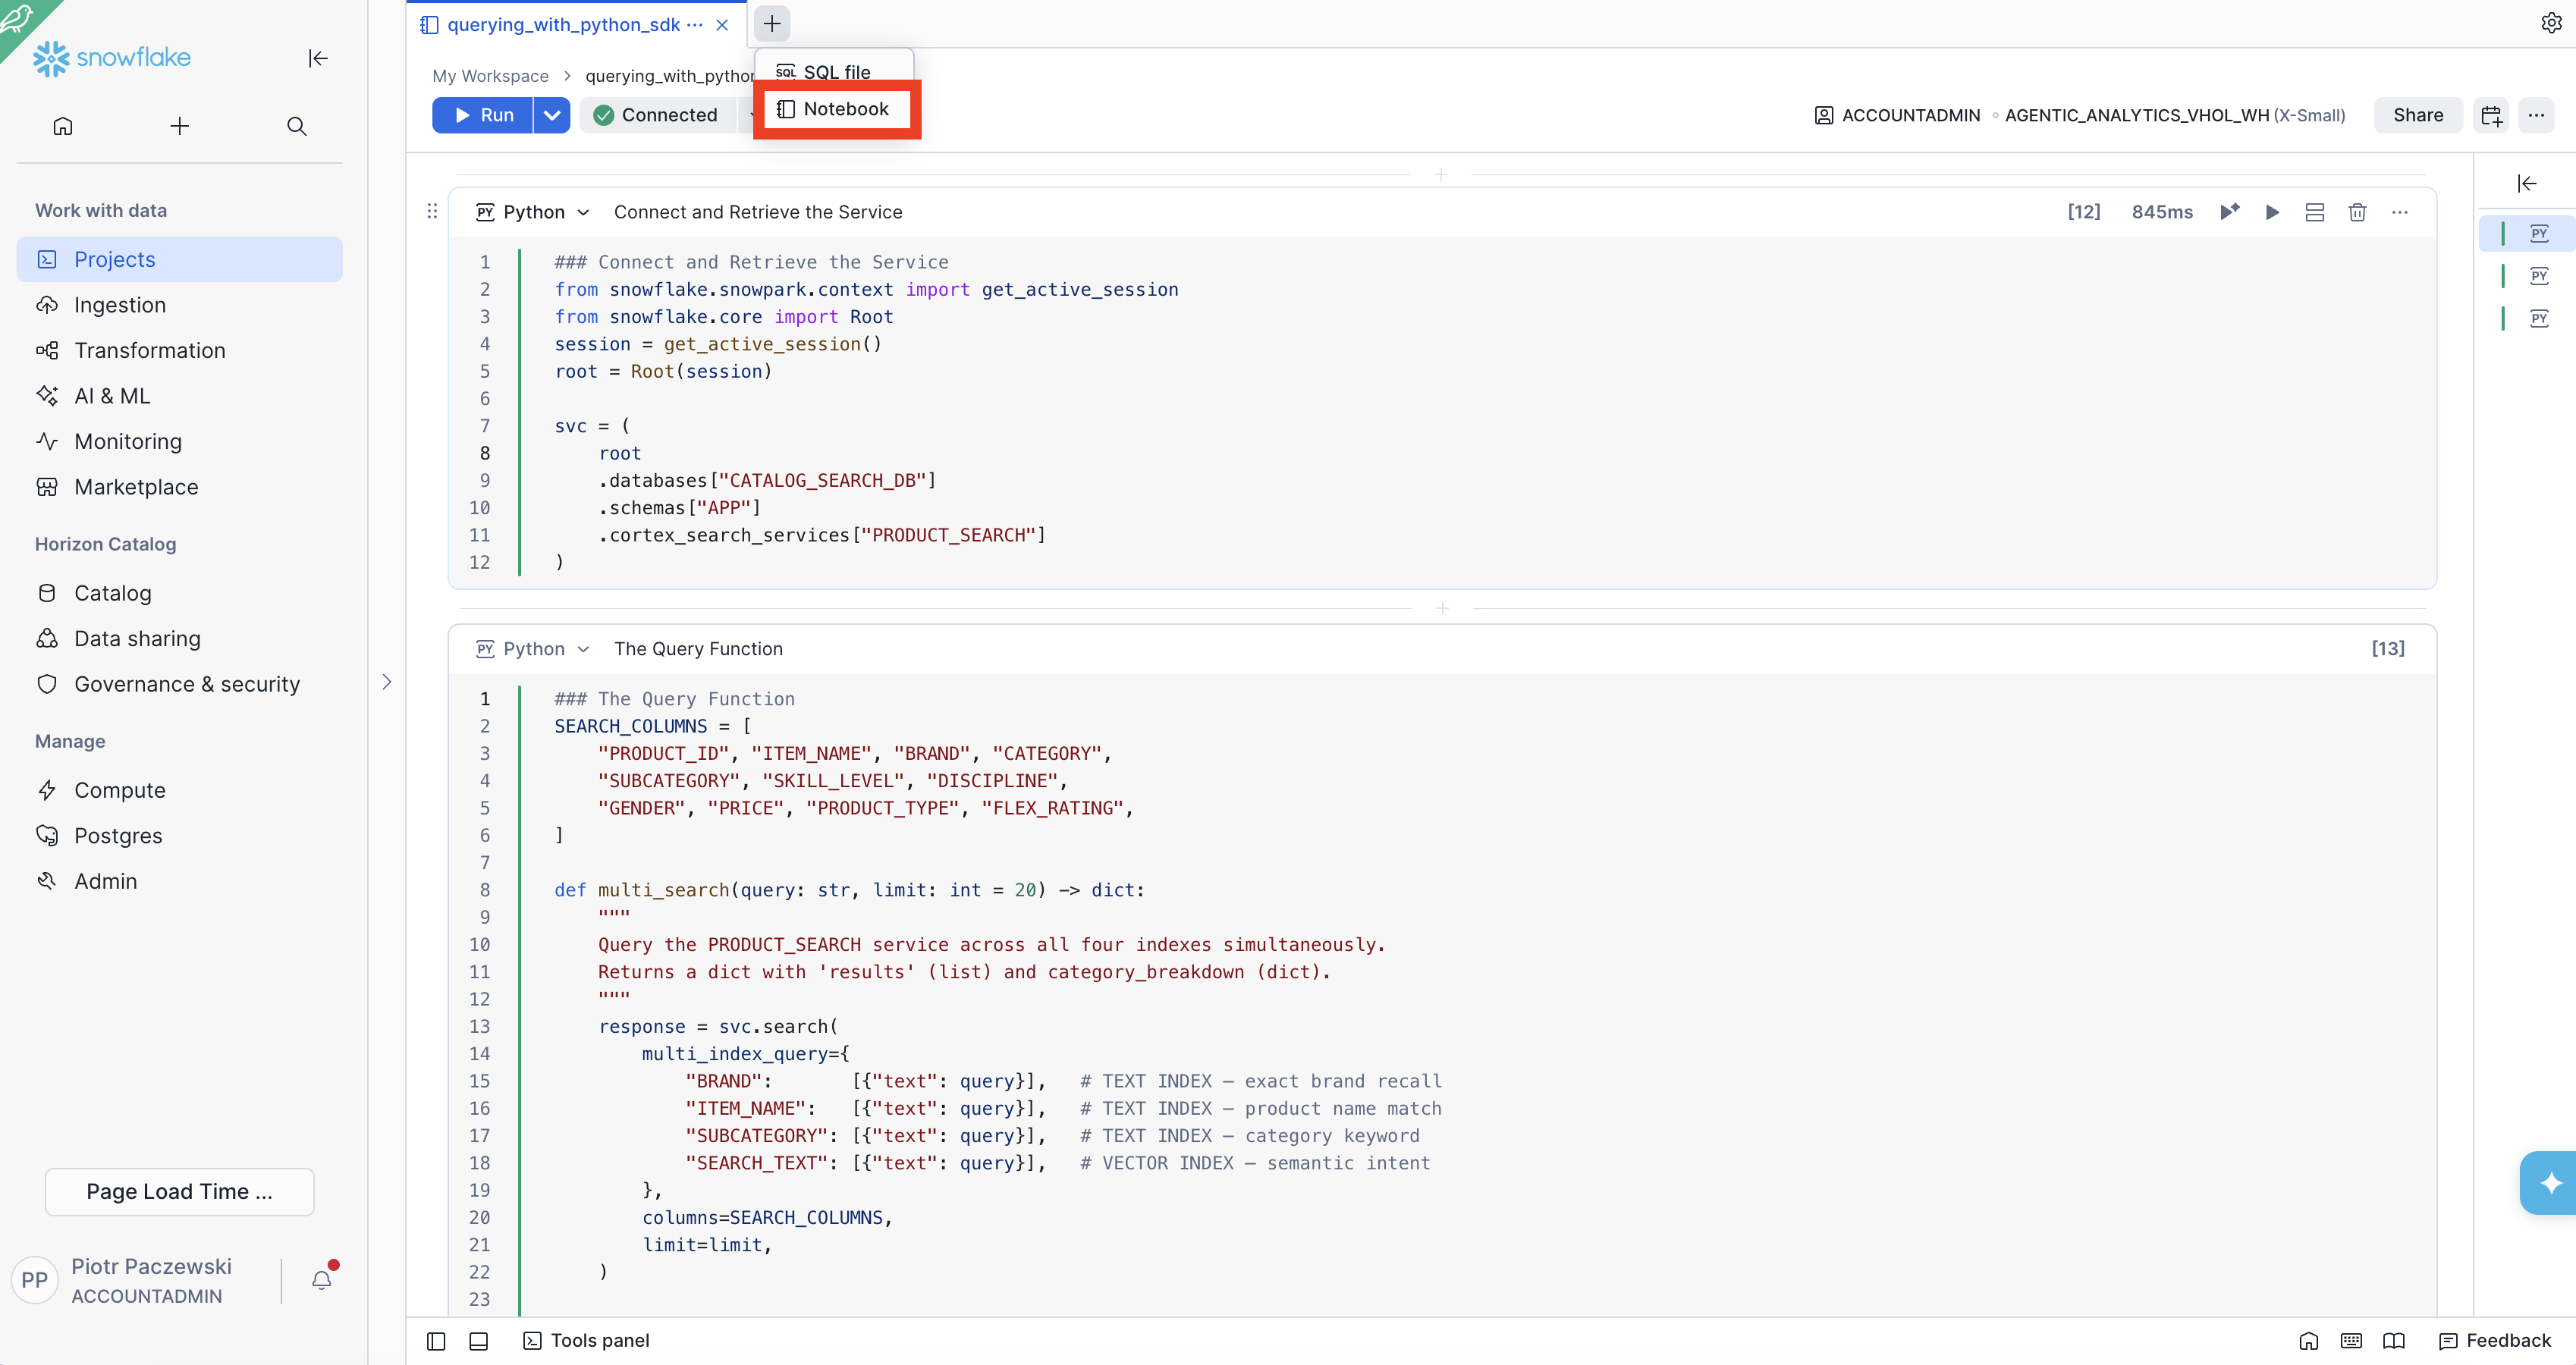Image resolution: width=2576 pixels, height=1365 pixels.
Task: Choose Notebook from the new-tab menu
Action: (837, 109)
